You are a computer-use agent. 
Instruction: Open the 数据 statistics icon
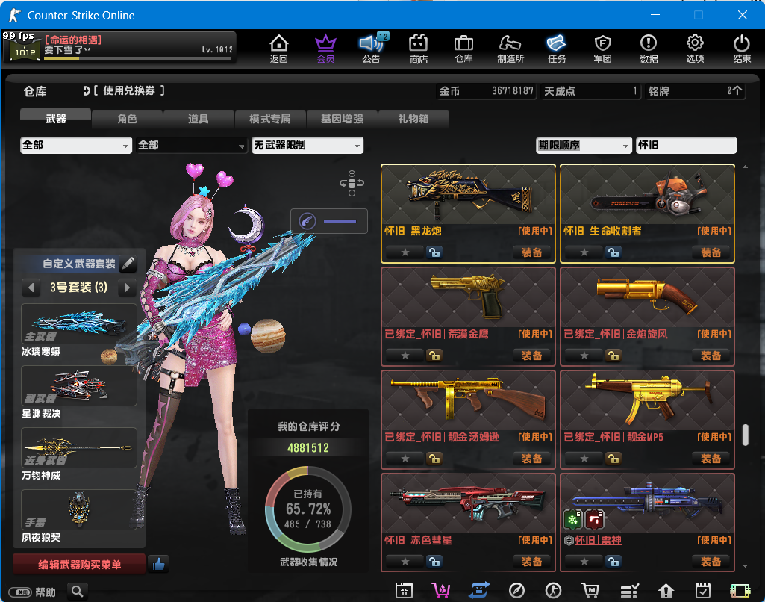pos(649,49)
